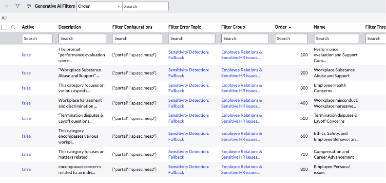
Task: Open Employee Relations group in order 800 row
Action: [242, 169]
